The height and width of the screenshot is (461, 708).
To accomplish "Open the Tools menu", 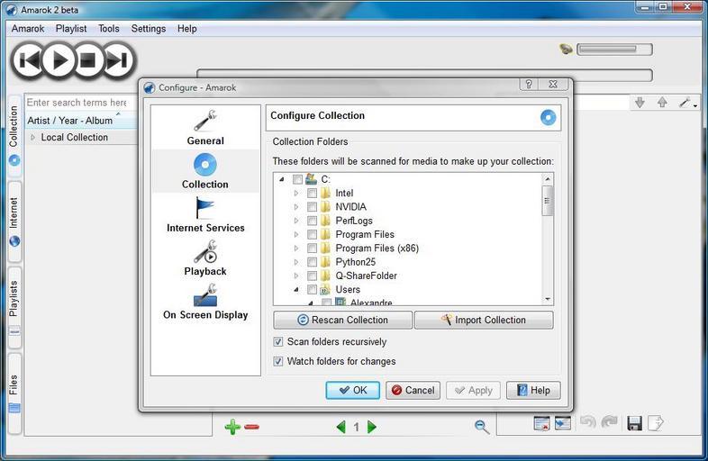I will pos(109,29).
